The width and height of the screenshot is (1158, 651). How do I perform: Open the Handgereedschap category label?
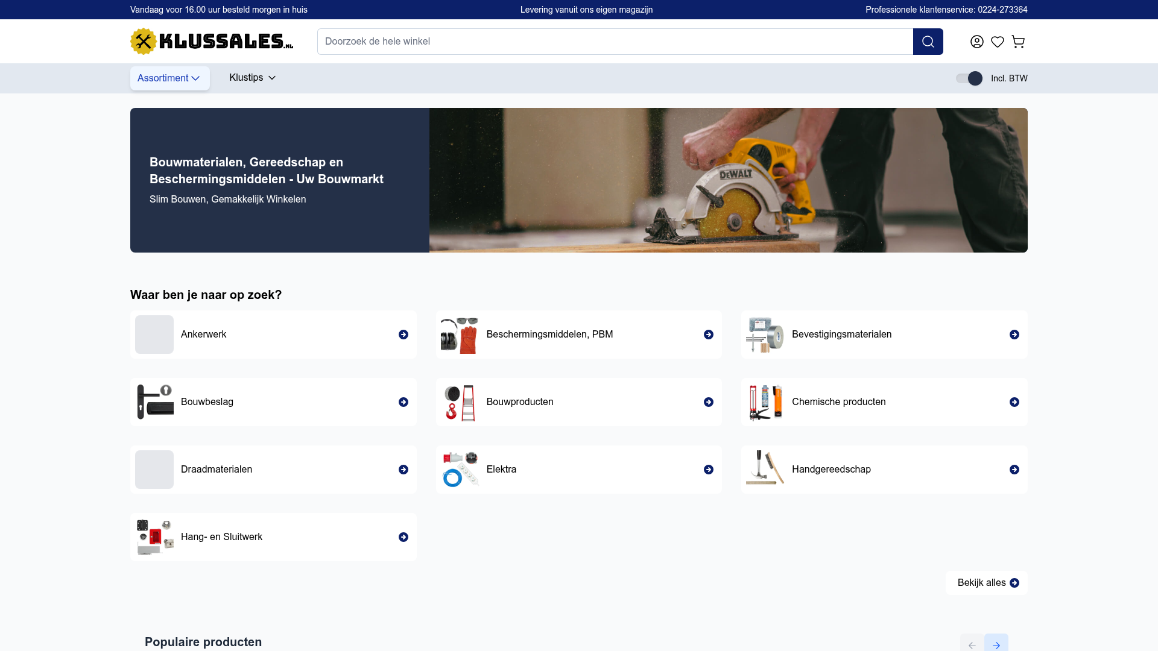tap(831, 470)
